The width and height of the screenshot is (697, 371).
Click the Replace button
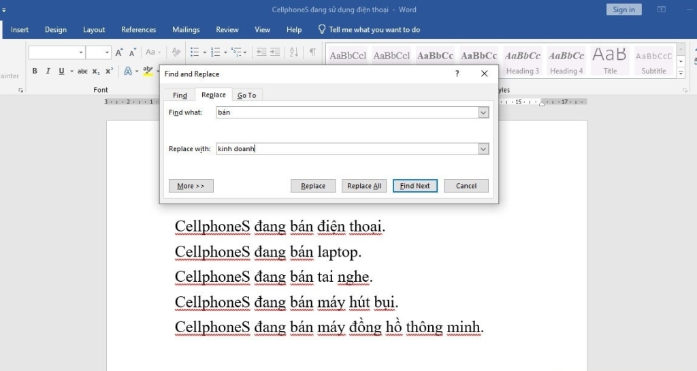pyautogui.click(x=313, y=186)
